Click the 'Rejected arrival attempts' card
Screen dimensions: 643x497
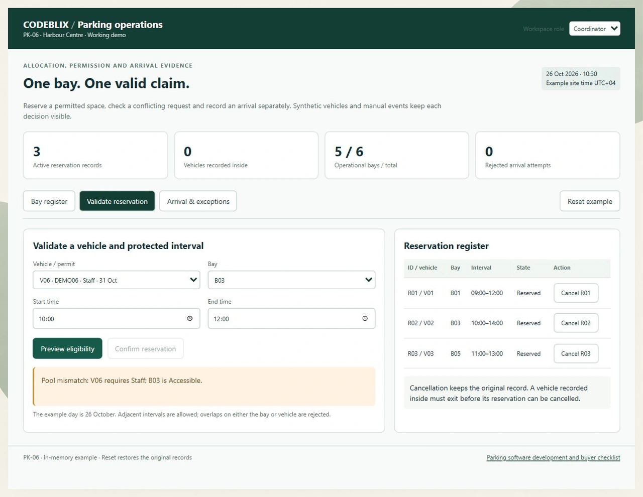(x=548, y=155)
